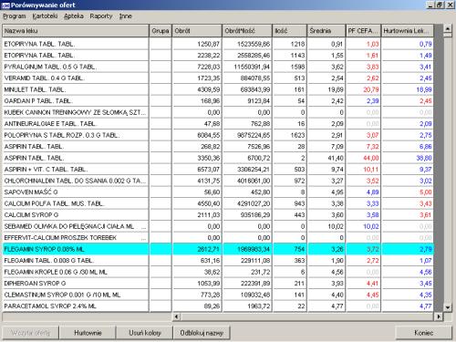
Task: Click the Hurtownia Lek column header
Action: pos(408,31)
